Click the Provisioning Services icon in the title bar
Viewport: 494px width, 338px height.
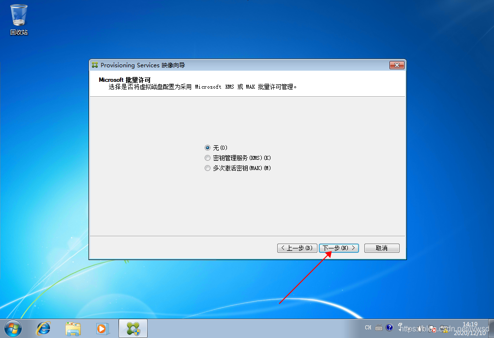(95, 65)
